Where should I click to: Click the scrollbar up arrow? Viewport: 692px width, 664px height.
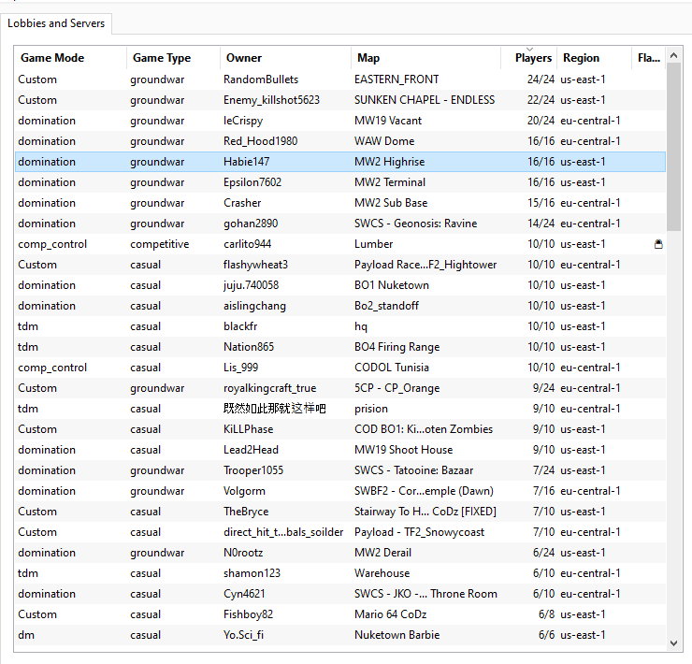[673, 55]
